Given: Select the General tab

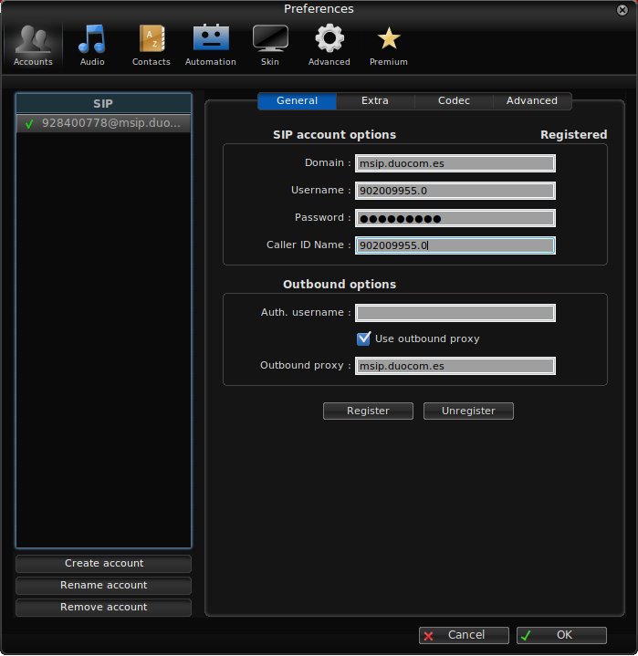Looking at the screenshot, I should (297, 101).
